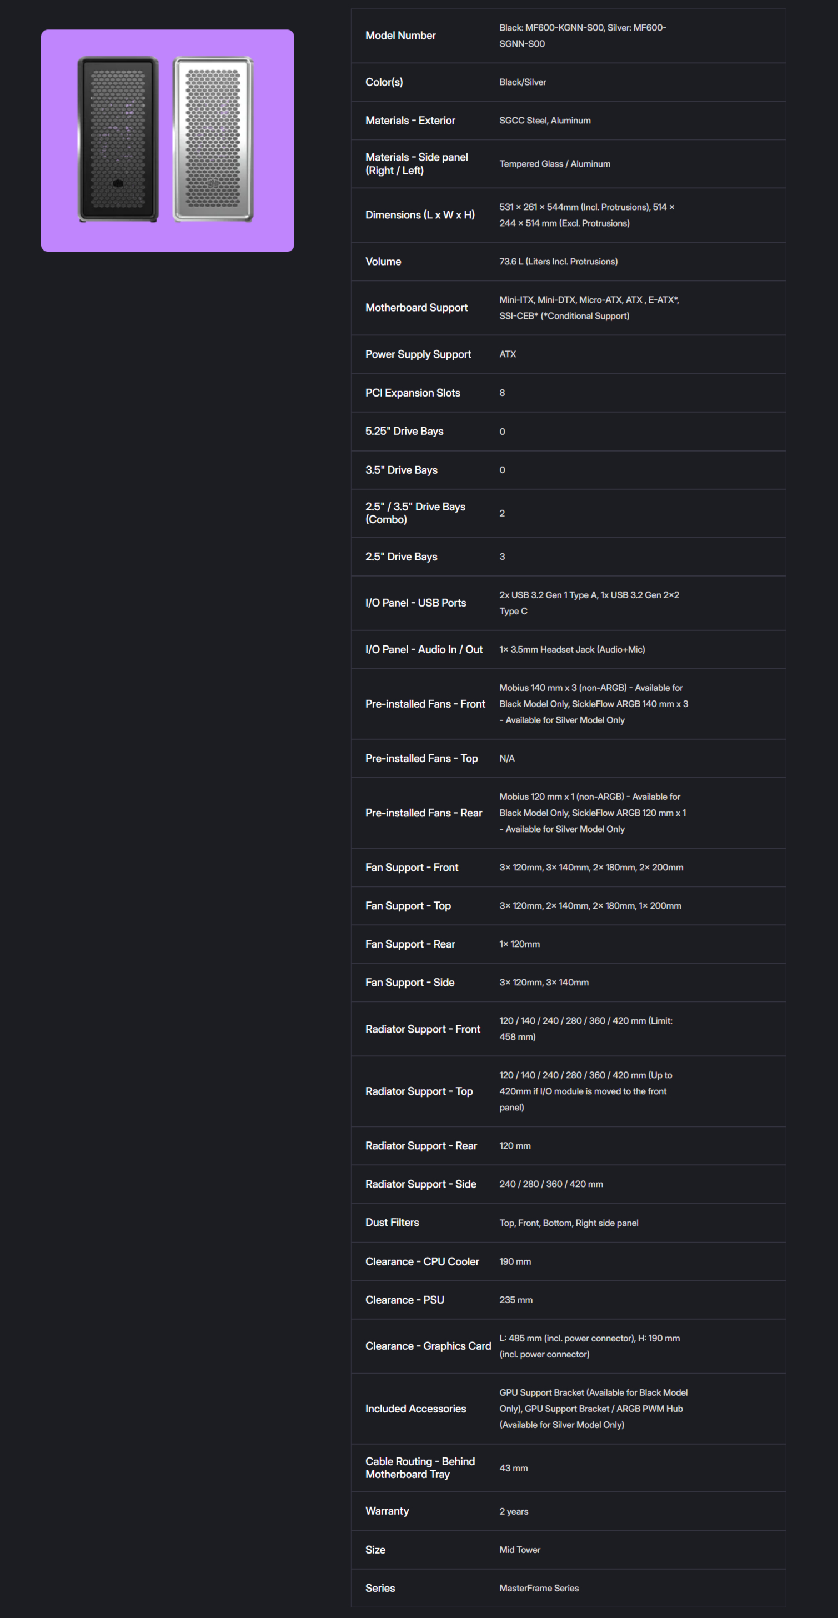
Task: Select the Model Number row label
Action: [400, 35]
